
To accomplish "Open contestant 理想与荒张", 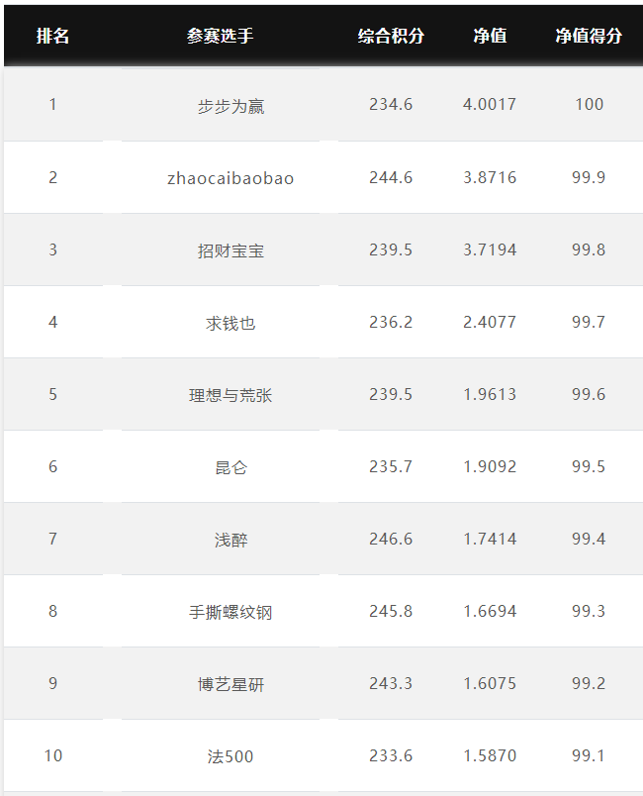I will pos(230,395).
